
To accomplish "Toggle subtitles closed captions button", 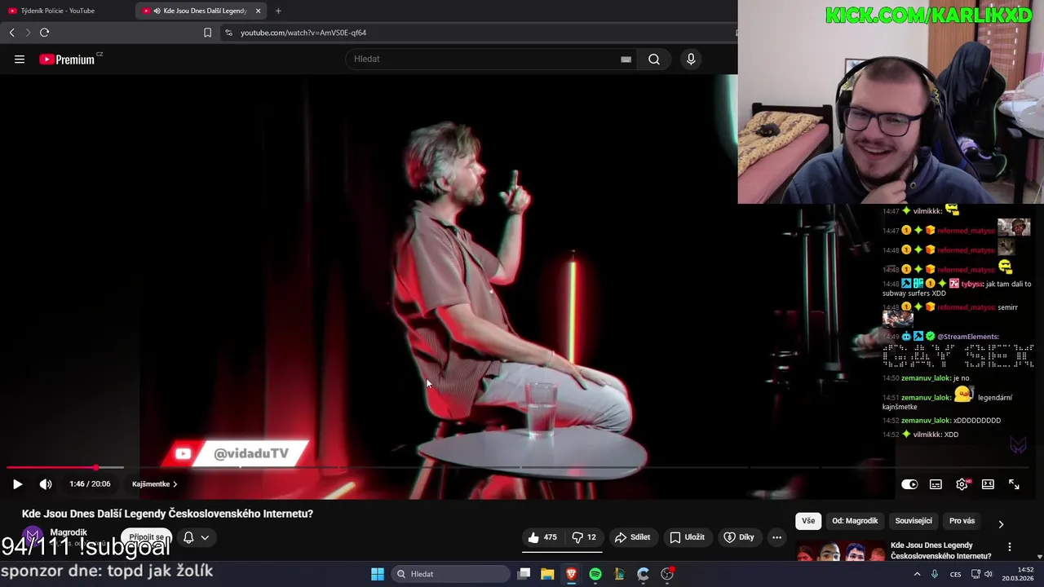I will (x=936, y=483).
